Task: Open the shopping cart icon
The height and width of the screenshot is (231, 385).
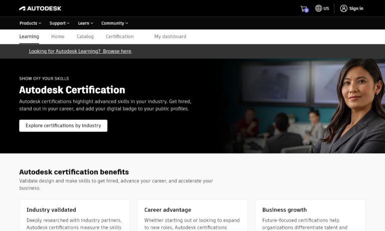Action: click(x=304, y=9)
